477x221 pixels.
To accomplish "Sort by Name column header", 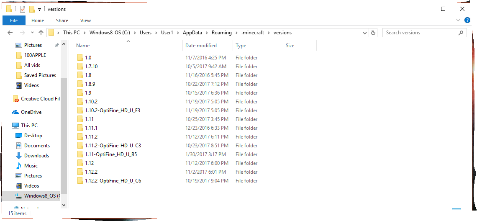I will [83, 46].
